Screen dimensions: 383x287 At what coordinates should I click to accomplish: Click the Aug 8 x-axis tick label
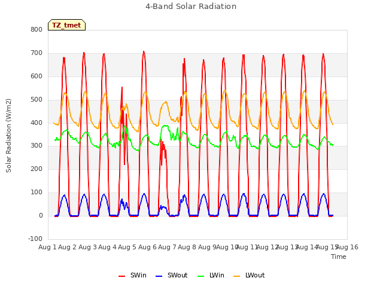click(x=187, y=247)
